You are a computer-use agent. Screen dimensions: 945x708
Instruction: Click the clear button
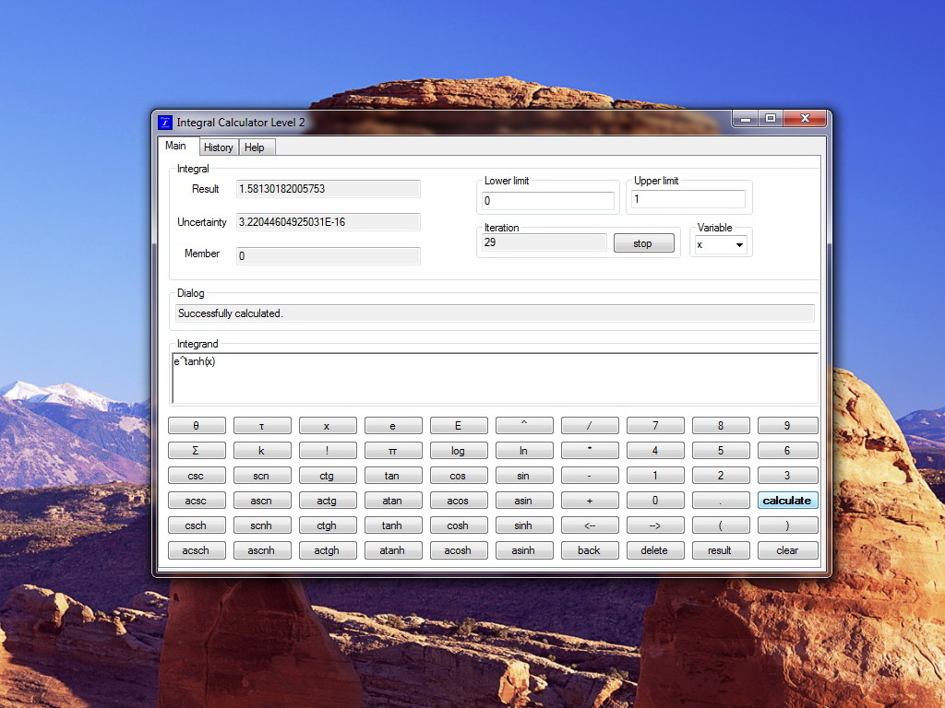788,550
